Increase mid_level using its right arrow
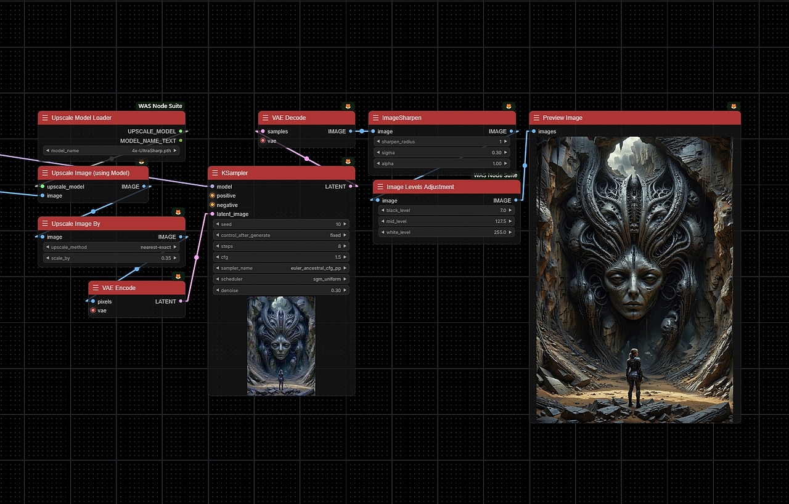789x504 pixels. 510,222
